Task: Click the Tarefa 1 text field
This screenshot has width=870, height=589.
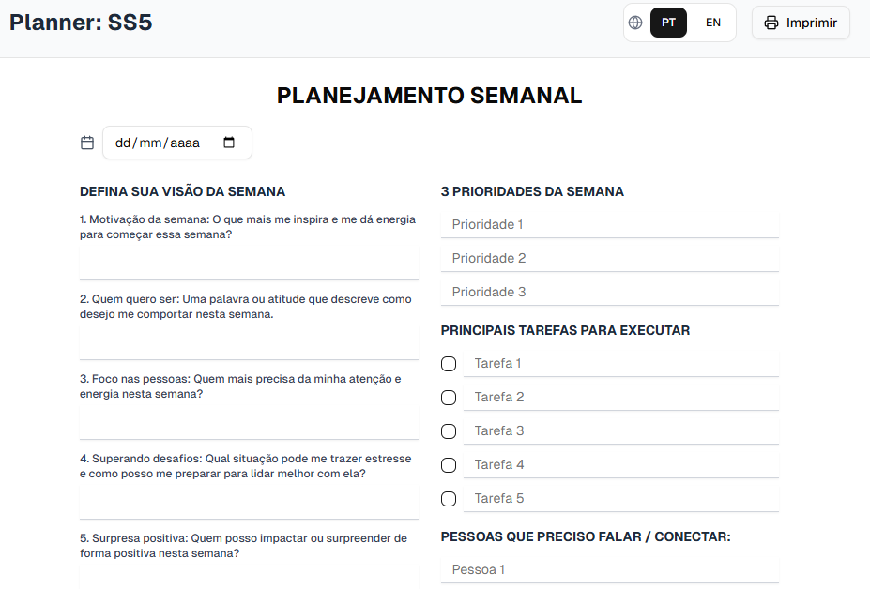Action: pyautogui.click(x=621, y=364)
